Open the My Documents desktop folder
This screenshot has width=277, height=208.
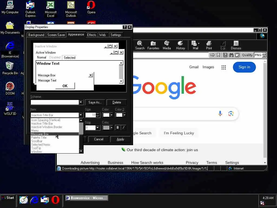(x=10, y=28)
